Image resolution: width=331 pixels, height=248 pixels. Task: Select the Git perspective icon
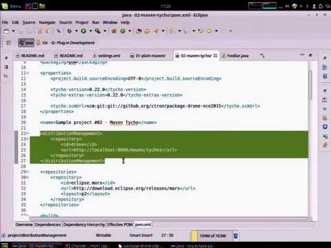42,43
